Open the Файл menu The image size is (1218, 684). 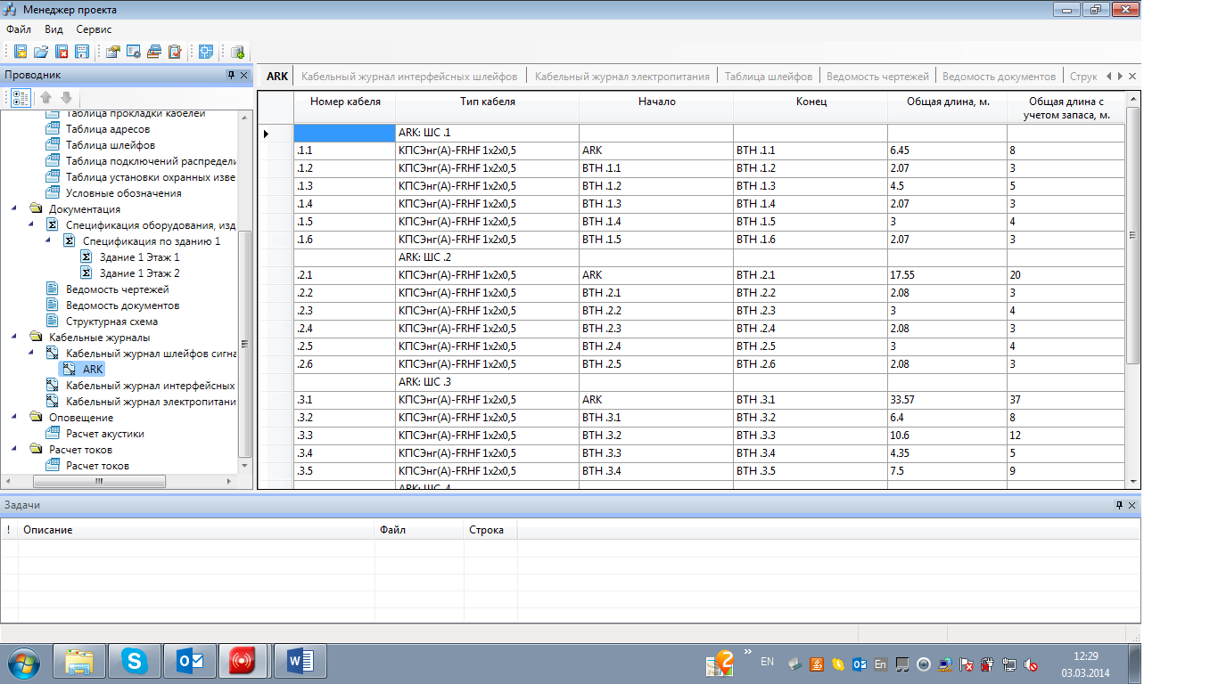19,29
